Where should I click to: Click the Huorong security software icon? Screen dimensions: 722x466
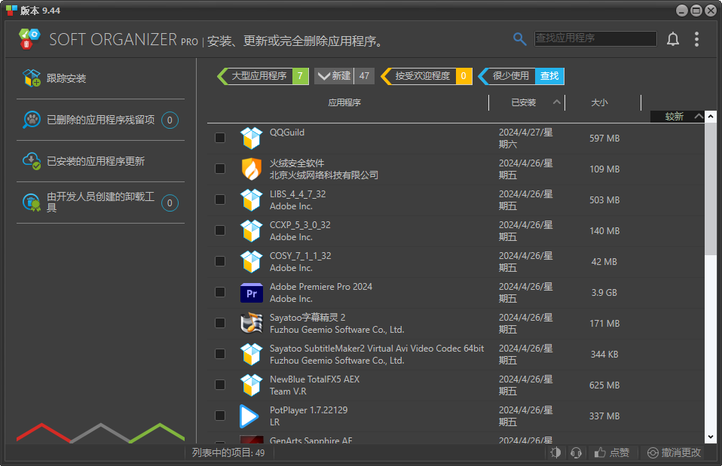coord(251,169)
